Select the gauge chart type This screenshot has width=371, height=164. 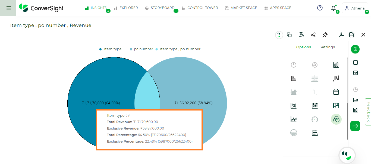(315, 119)
